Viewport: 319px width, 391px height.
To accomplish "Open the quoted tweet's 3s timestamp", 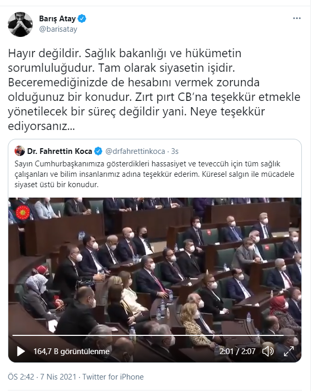I will 175,151.
